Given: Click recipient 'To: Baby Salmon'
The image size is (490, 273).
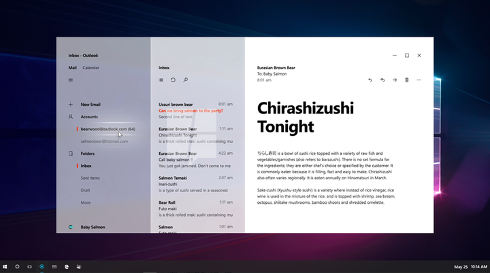Looking at the screenshot, I should click(272, 74).
